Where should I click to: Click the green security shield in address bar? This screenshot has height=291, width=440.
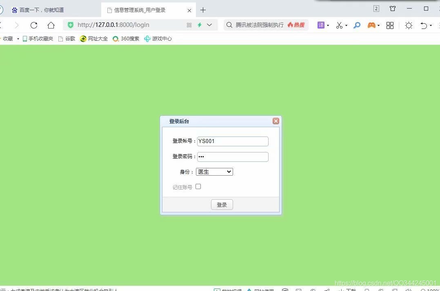click(x=71, y=25)
